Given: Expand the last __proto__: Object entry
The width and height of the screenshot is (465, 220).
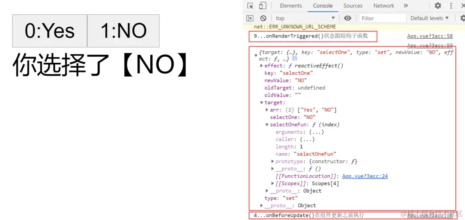Looking at the screenshot, I should pyautogui.click(x=262, y=206).
